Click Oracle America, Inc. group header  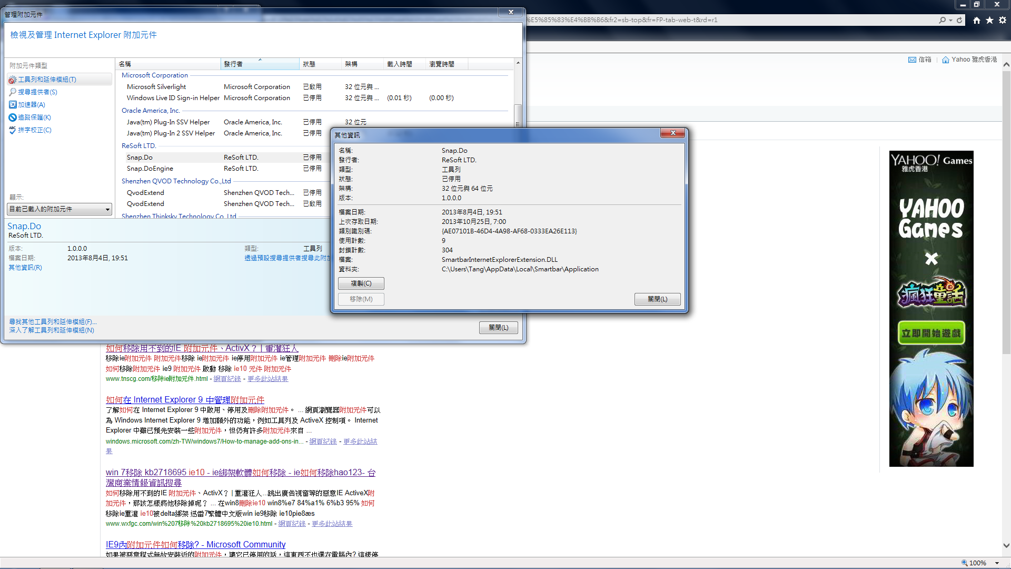[x=151, y=111]
